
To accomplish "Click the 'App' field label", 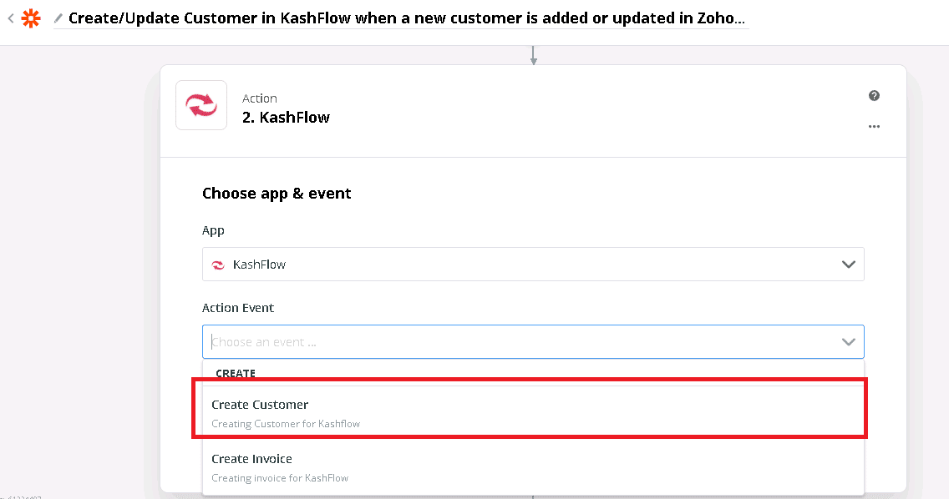I will click(213, 230).
